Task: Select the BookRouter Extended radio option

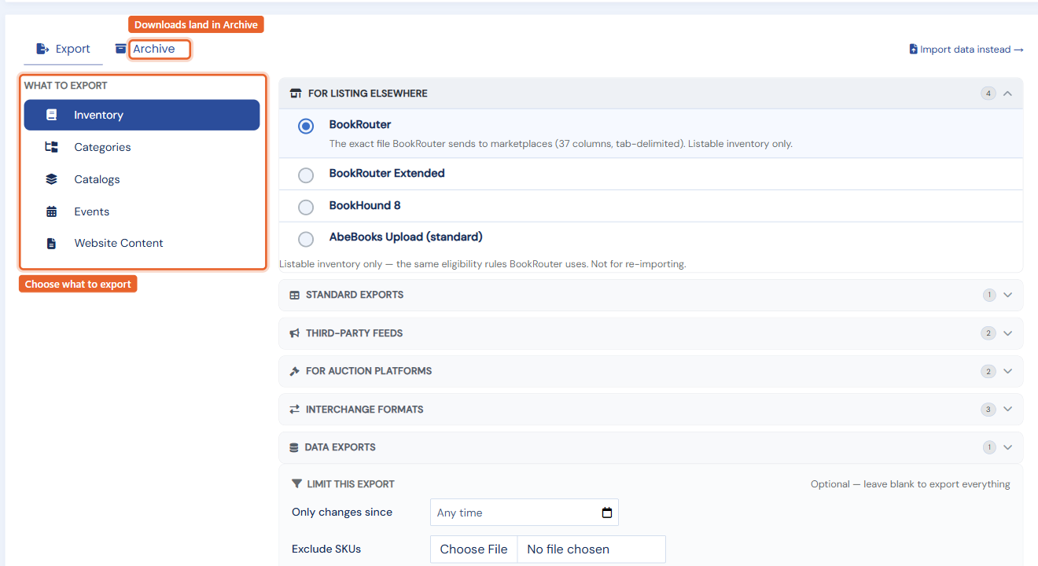Action: pyautogui.click(x=306, y=175)
